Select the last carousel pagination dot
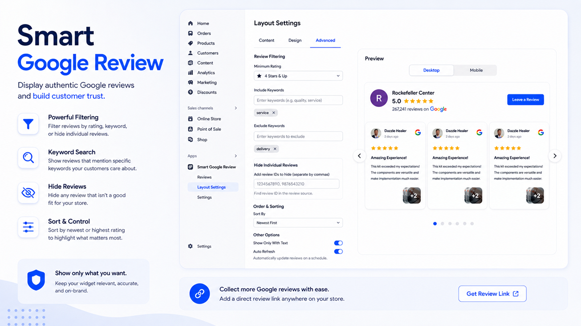 [472, 223]
